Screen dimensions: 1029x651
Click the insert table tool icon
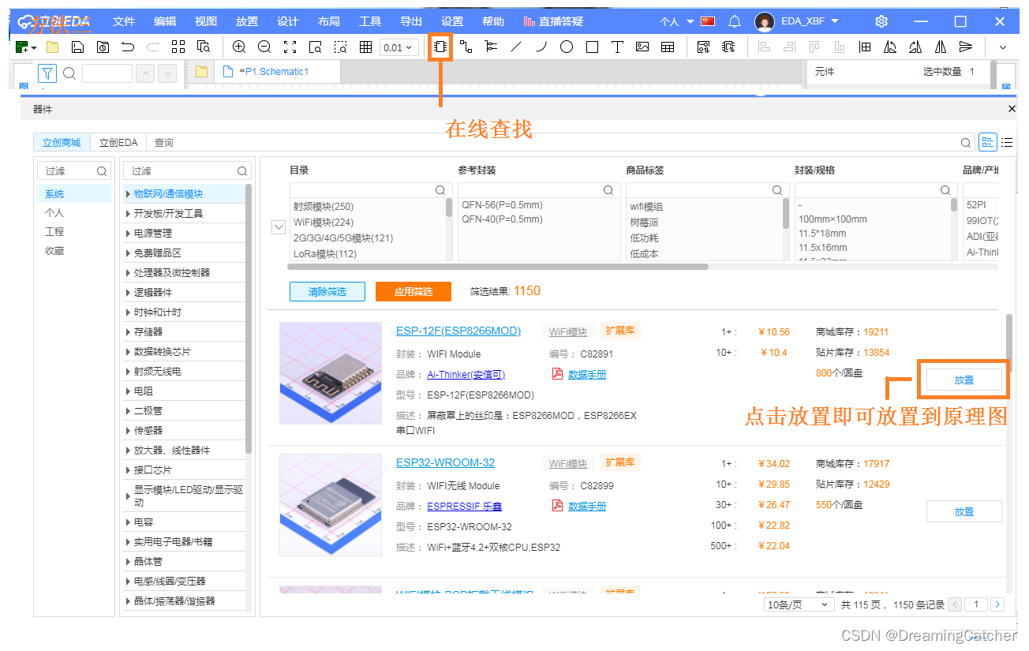(668, 47)
